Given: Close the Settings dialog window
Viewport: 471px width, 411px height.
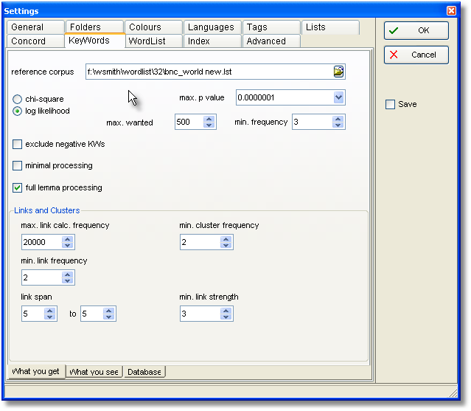Looking at the screenshot, I should click(451, 11).
